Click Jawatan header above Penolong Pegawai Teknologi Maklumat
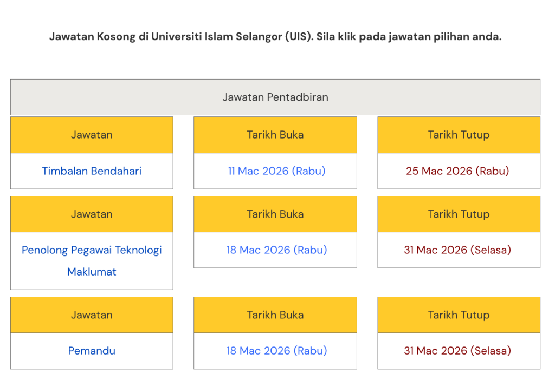Viewport: 555px width, 380px height. coord(92,214)
